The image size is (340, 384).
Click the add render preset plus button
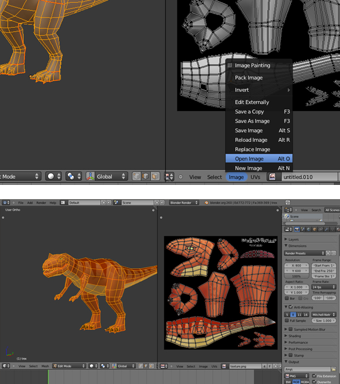point(328,253)
